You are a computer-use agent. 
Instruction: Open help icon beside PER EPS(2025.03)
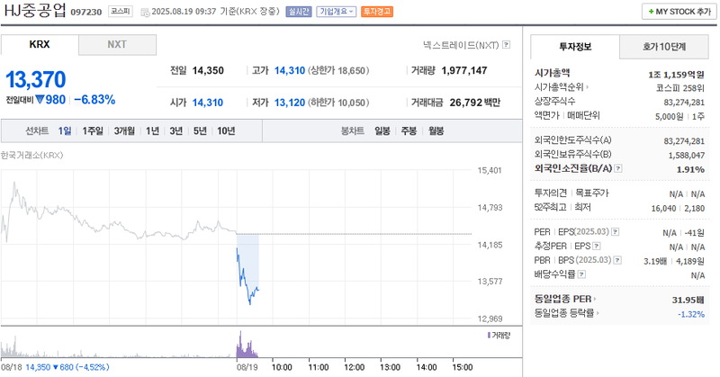click(616, 232)
